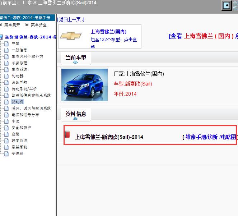Select the highlighted 发动机 tree item
Screen dimensions: 238x216
(17, 102)
